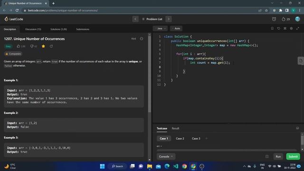
Task: Click the LeetCode logo
Action: 14,19
